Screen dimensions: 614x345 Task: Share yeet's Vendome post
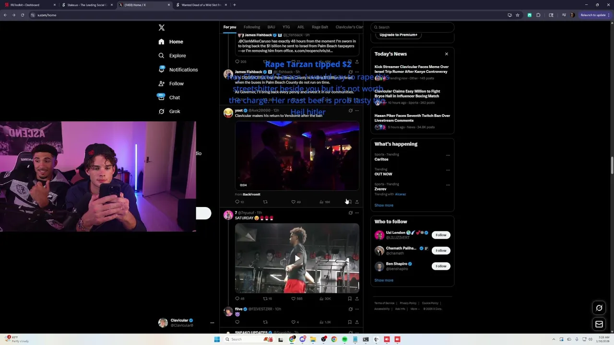(356, 202)
